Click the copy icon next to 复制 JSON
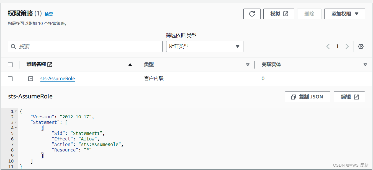This screenshot has height=170, width=373. pyautogui.click(x=294, y=97)
